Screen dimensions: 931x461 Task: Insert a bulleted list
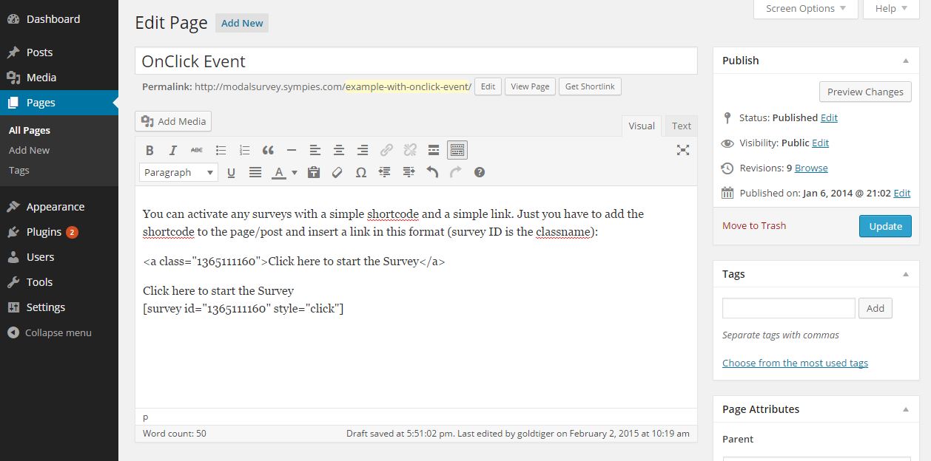pos(221,150)
